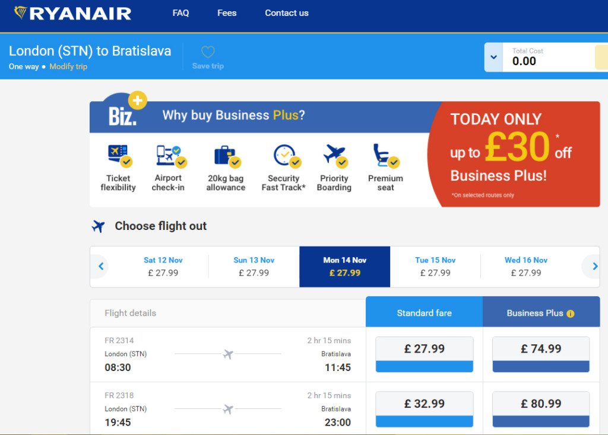Click the Priority Boarding plane icon
Image resolution: width=608 pixels, height=435 pixels.
336,156
